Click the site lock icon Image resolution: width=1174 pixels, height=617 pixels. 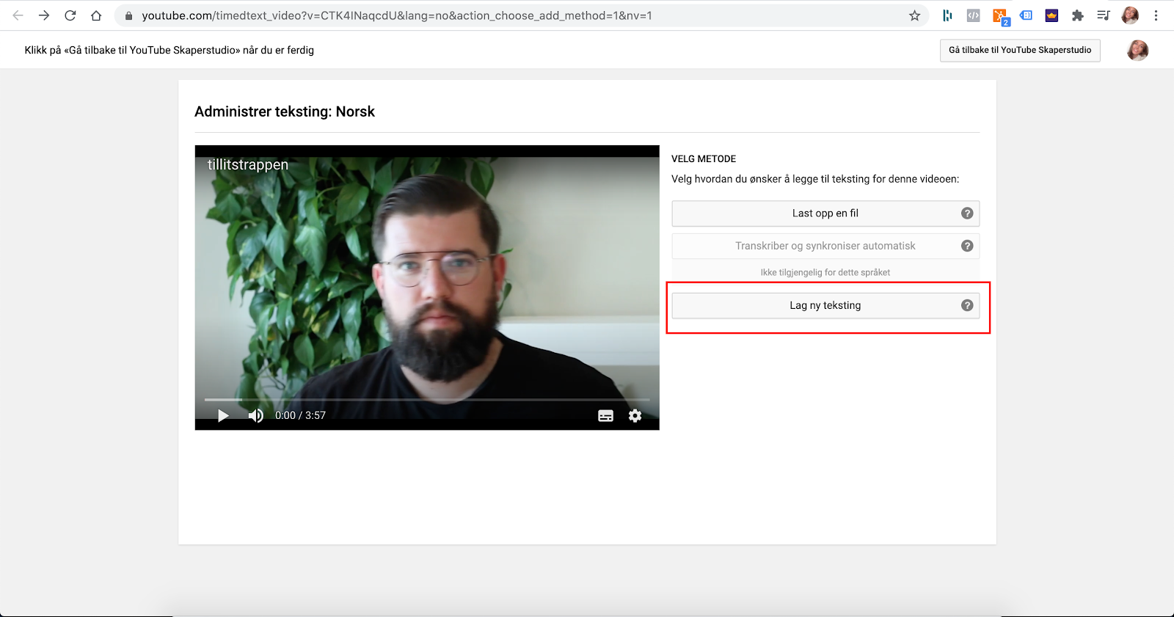tap(128, 15)
